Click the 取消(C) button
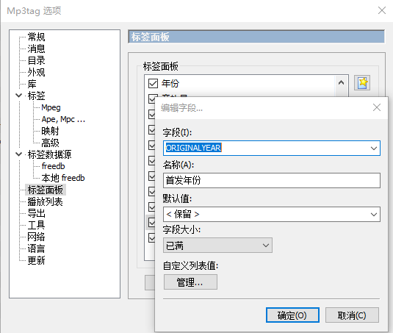This screenshot has width=393, height=333. click(x=352, y=315)
